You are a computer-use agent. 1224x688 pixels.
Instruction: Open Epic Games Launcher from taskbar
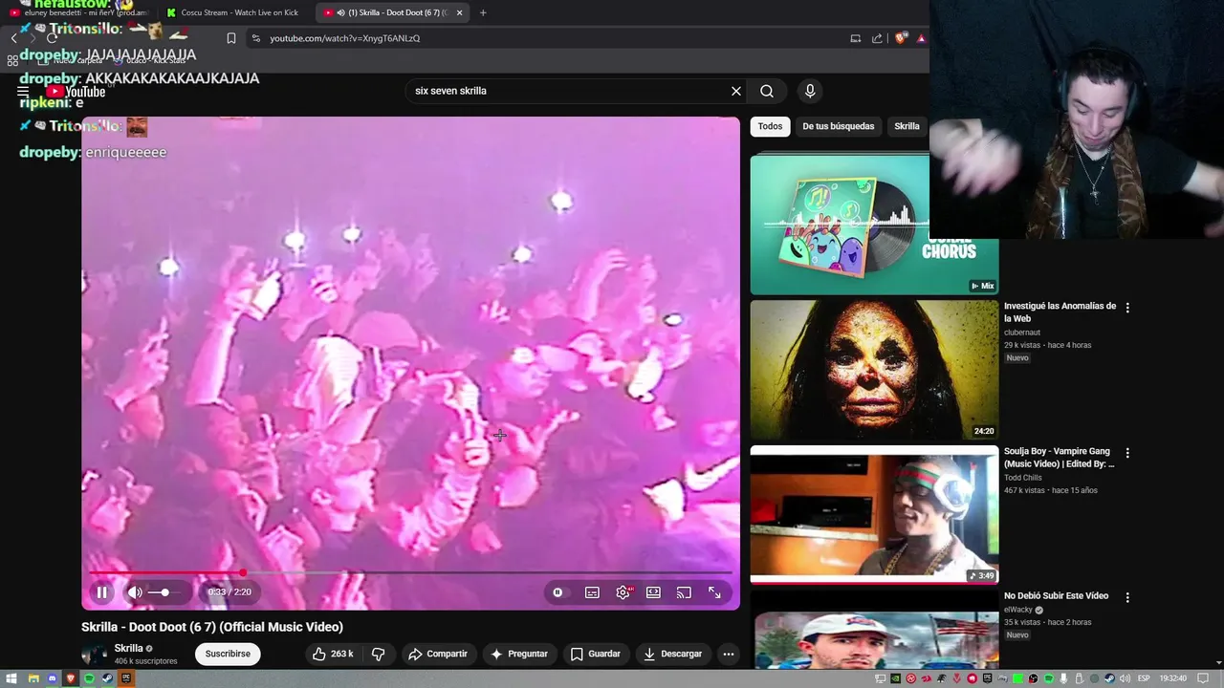point(126,678)
